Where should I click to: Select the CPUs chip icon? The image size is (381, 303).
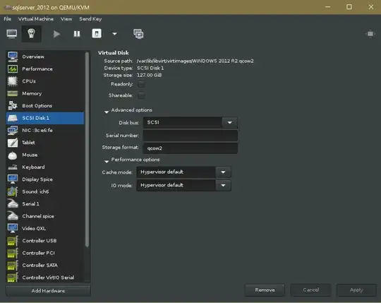(13, 81)
